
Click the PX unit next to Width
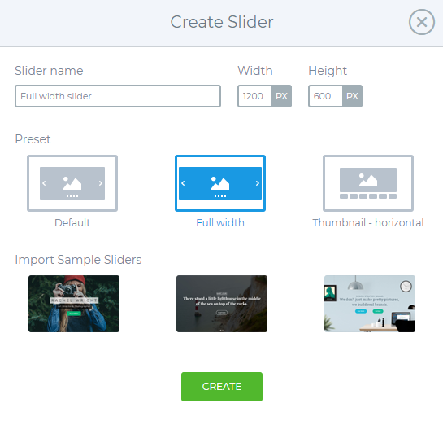[x=281, y=96]
